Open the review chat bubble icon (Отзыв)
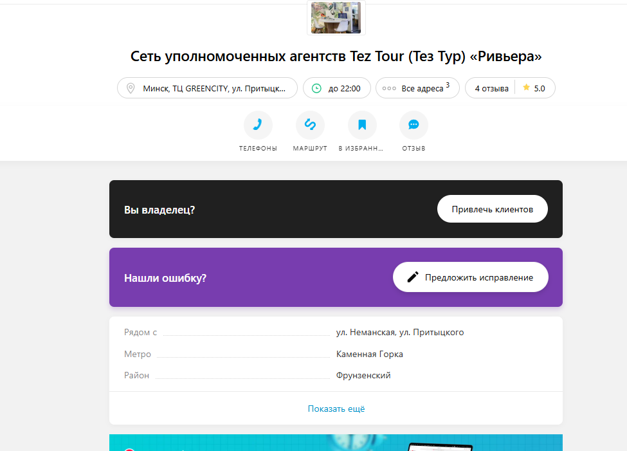This screenshot has width=627, height=451. [413, 125]
